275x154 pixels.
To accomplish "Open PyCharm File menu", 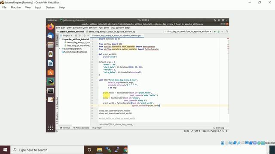I will click(x=58, y=28).
